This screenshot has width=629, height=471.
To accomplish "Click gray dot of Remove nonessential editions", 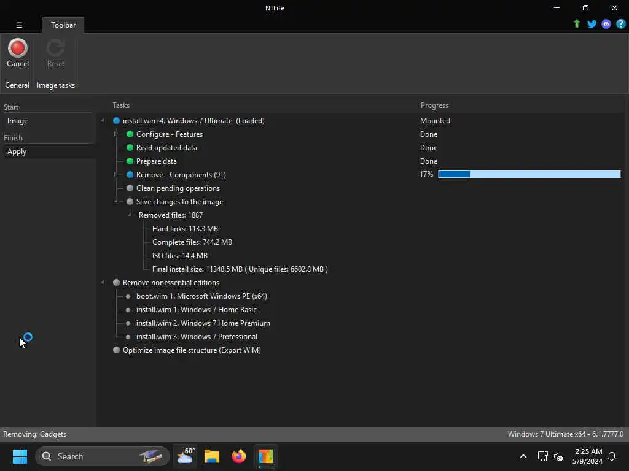I will click(x=116, y=282).
